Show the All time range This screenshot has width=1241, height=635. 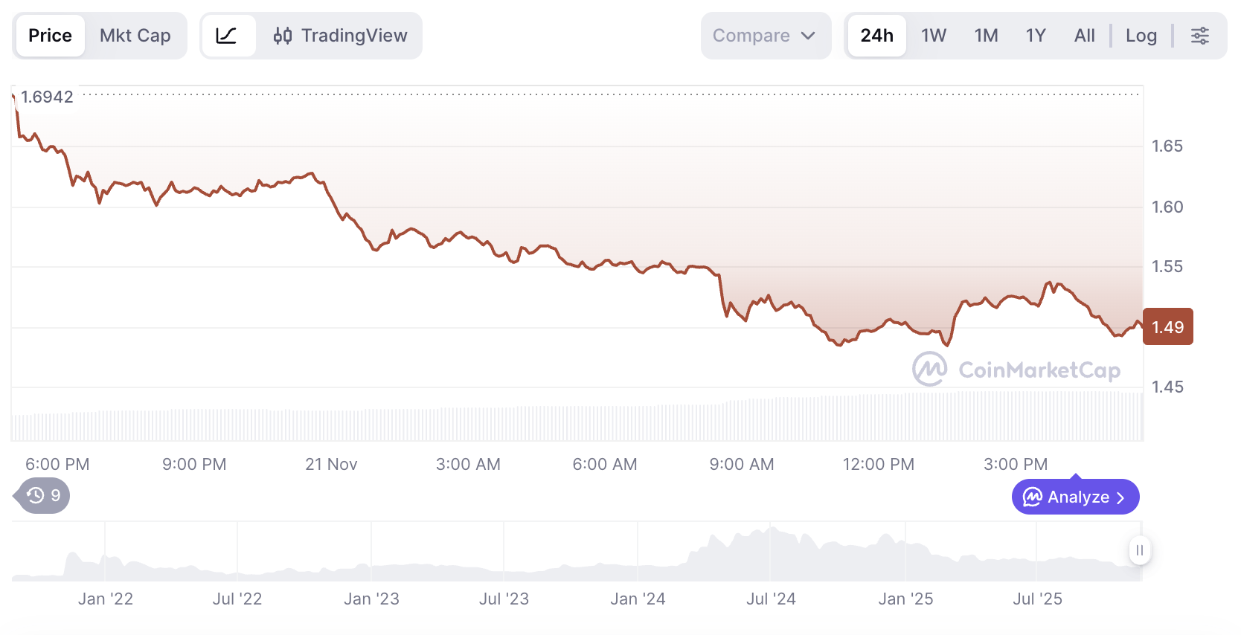(1084, 36)
